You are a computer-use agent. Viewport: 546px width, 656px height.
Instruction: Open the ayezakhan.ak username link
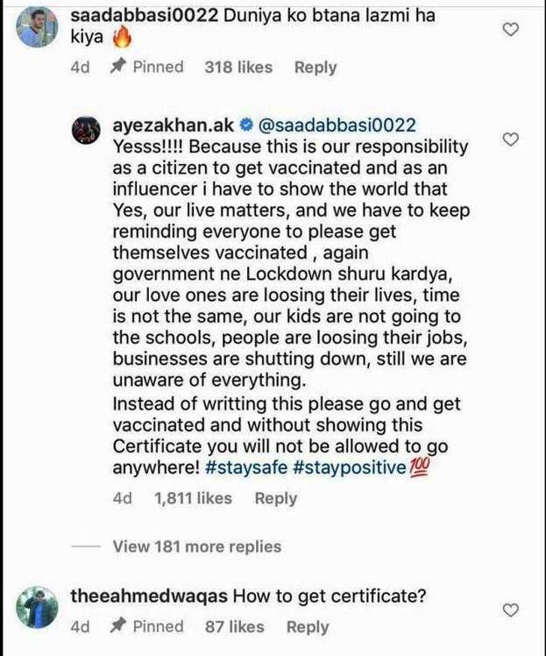pyautogui.click(x=174, y=125)
